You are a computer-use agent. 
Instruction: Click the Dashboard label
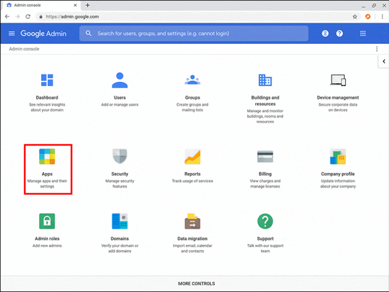pos(47,98)
